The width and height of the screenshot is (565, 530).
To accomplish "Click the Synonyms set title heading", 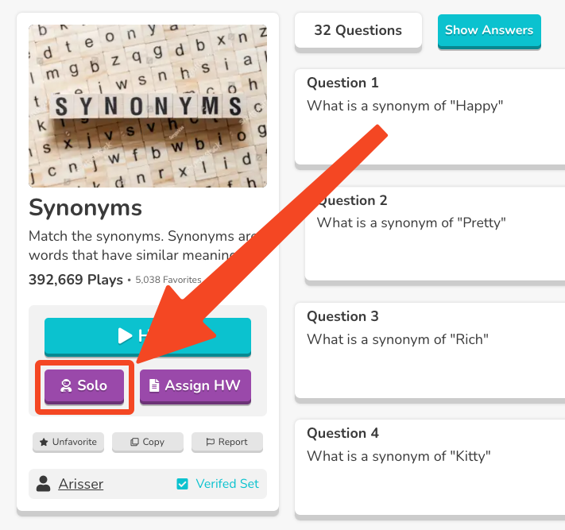I will click(85, 208).
